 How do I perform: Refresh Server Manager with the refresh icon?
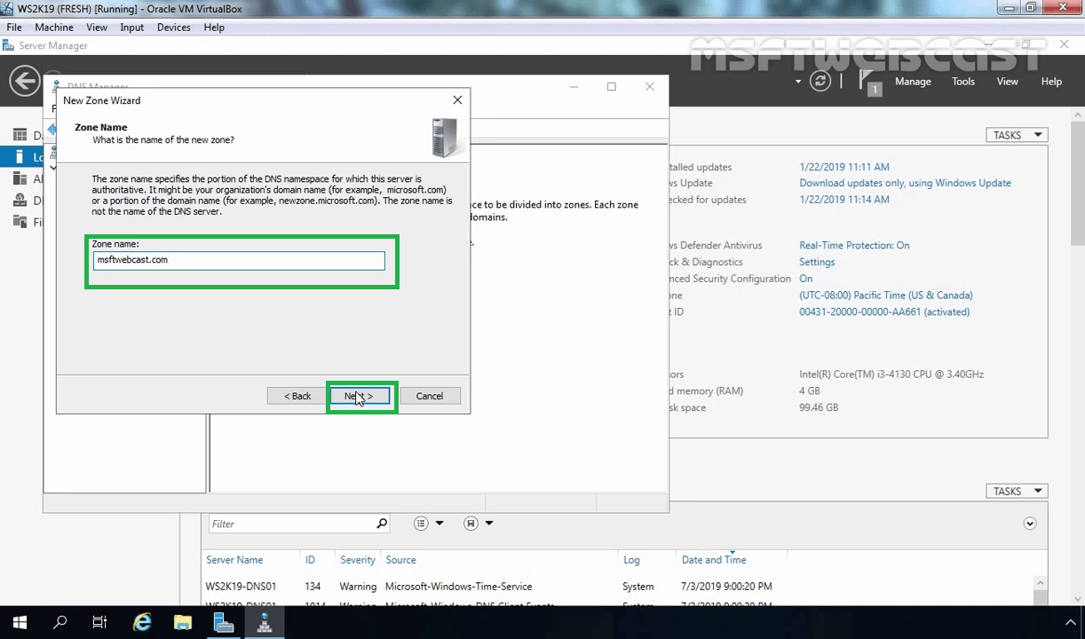click(820, 81)
